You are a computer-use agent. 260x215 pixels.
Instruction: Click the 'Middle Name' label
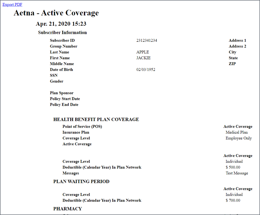click(x=62, y=64)
